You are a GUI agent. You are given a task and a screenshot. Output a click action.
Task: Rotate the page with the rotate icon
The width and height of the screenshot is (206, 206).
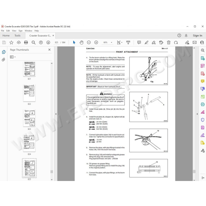(x=176, y=42)
